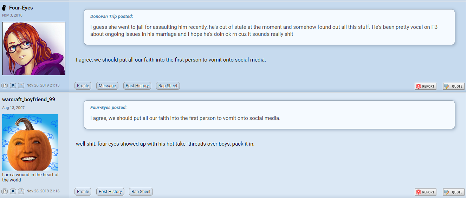Quote the Four-Eyes post

454,86
